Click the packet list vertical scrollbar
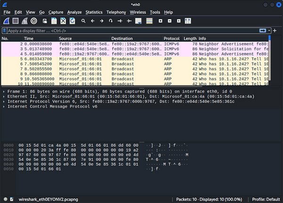The image size is (283, 203). click(269, 61)
